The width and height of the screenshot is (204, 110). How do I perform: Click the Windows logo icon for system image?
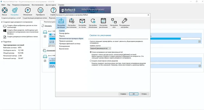[x=5, y=31]
